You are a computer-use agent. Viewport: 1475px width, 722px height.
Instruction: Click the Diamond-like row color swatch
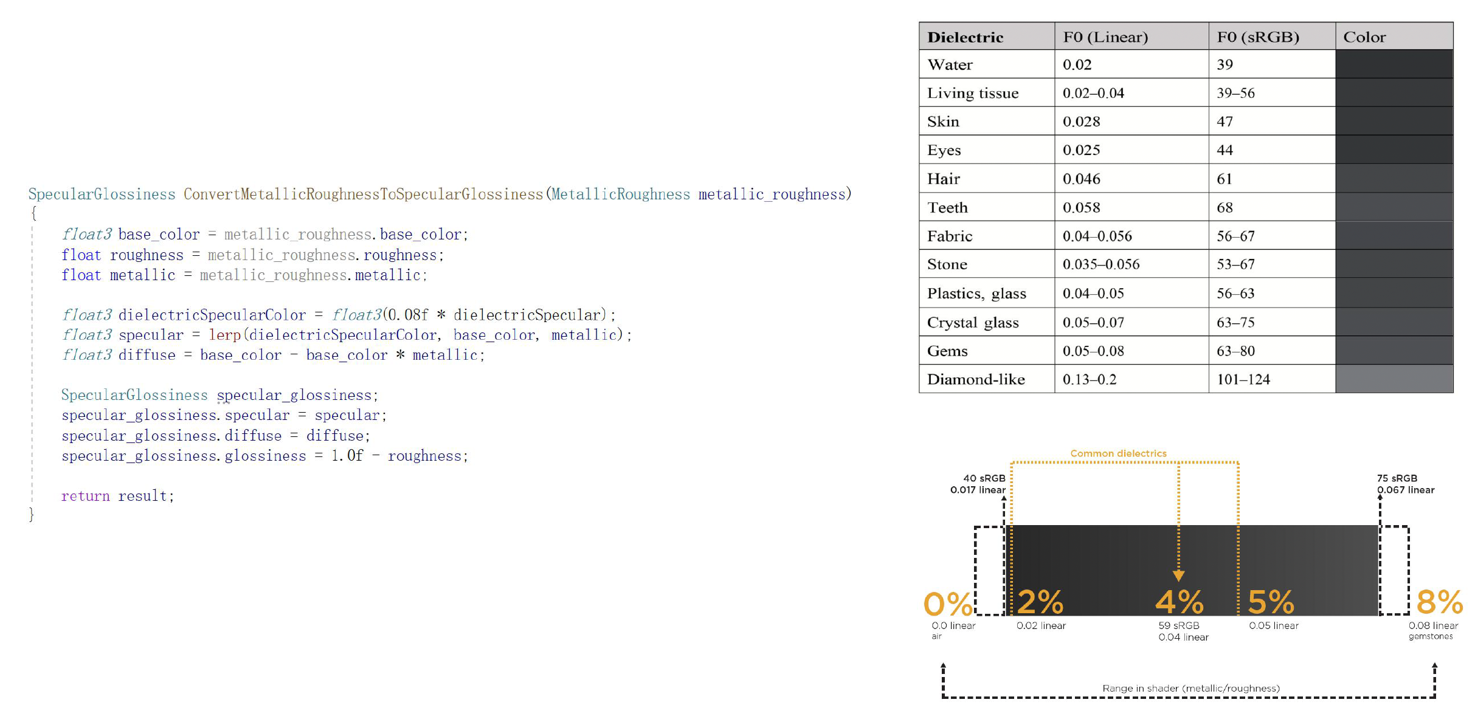click(1394, 379)
